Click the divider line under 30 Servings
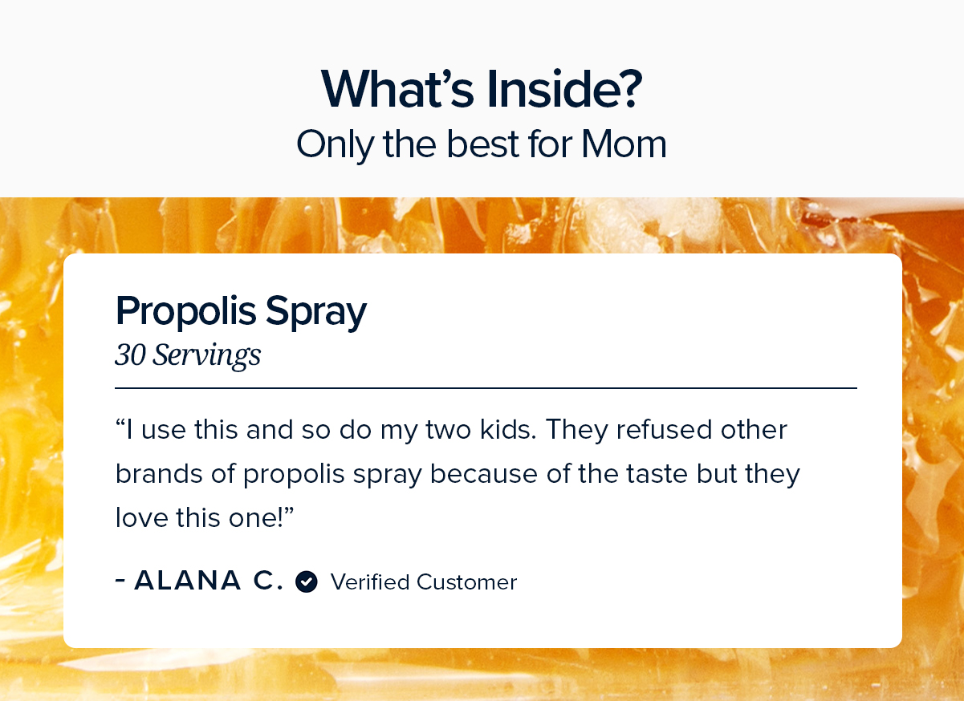Image resolution: width=964 pixels, height=701 pixels. point(486,388)
